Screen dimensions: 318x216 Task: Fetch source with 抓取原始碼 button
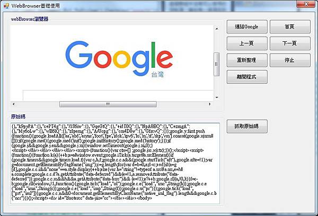pyautogui.click(x=247, y=127)
